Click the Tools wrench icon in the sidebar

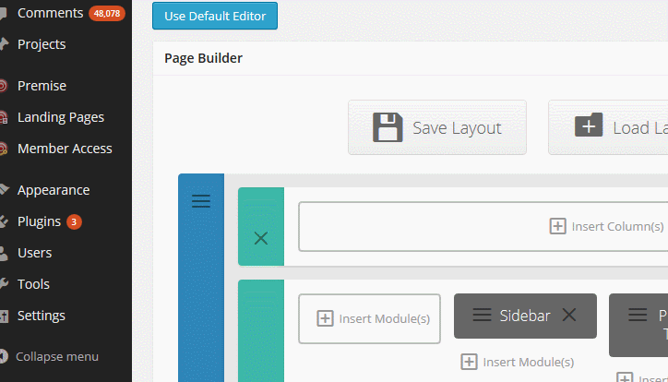(4, 284)
